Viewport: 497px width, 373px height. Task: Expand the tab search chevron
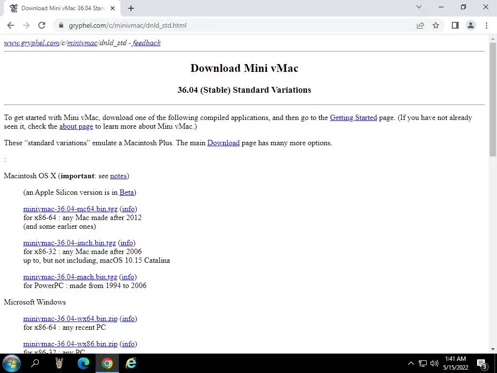pyautogui.click(x=419, y=7)
